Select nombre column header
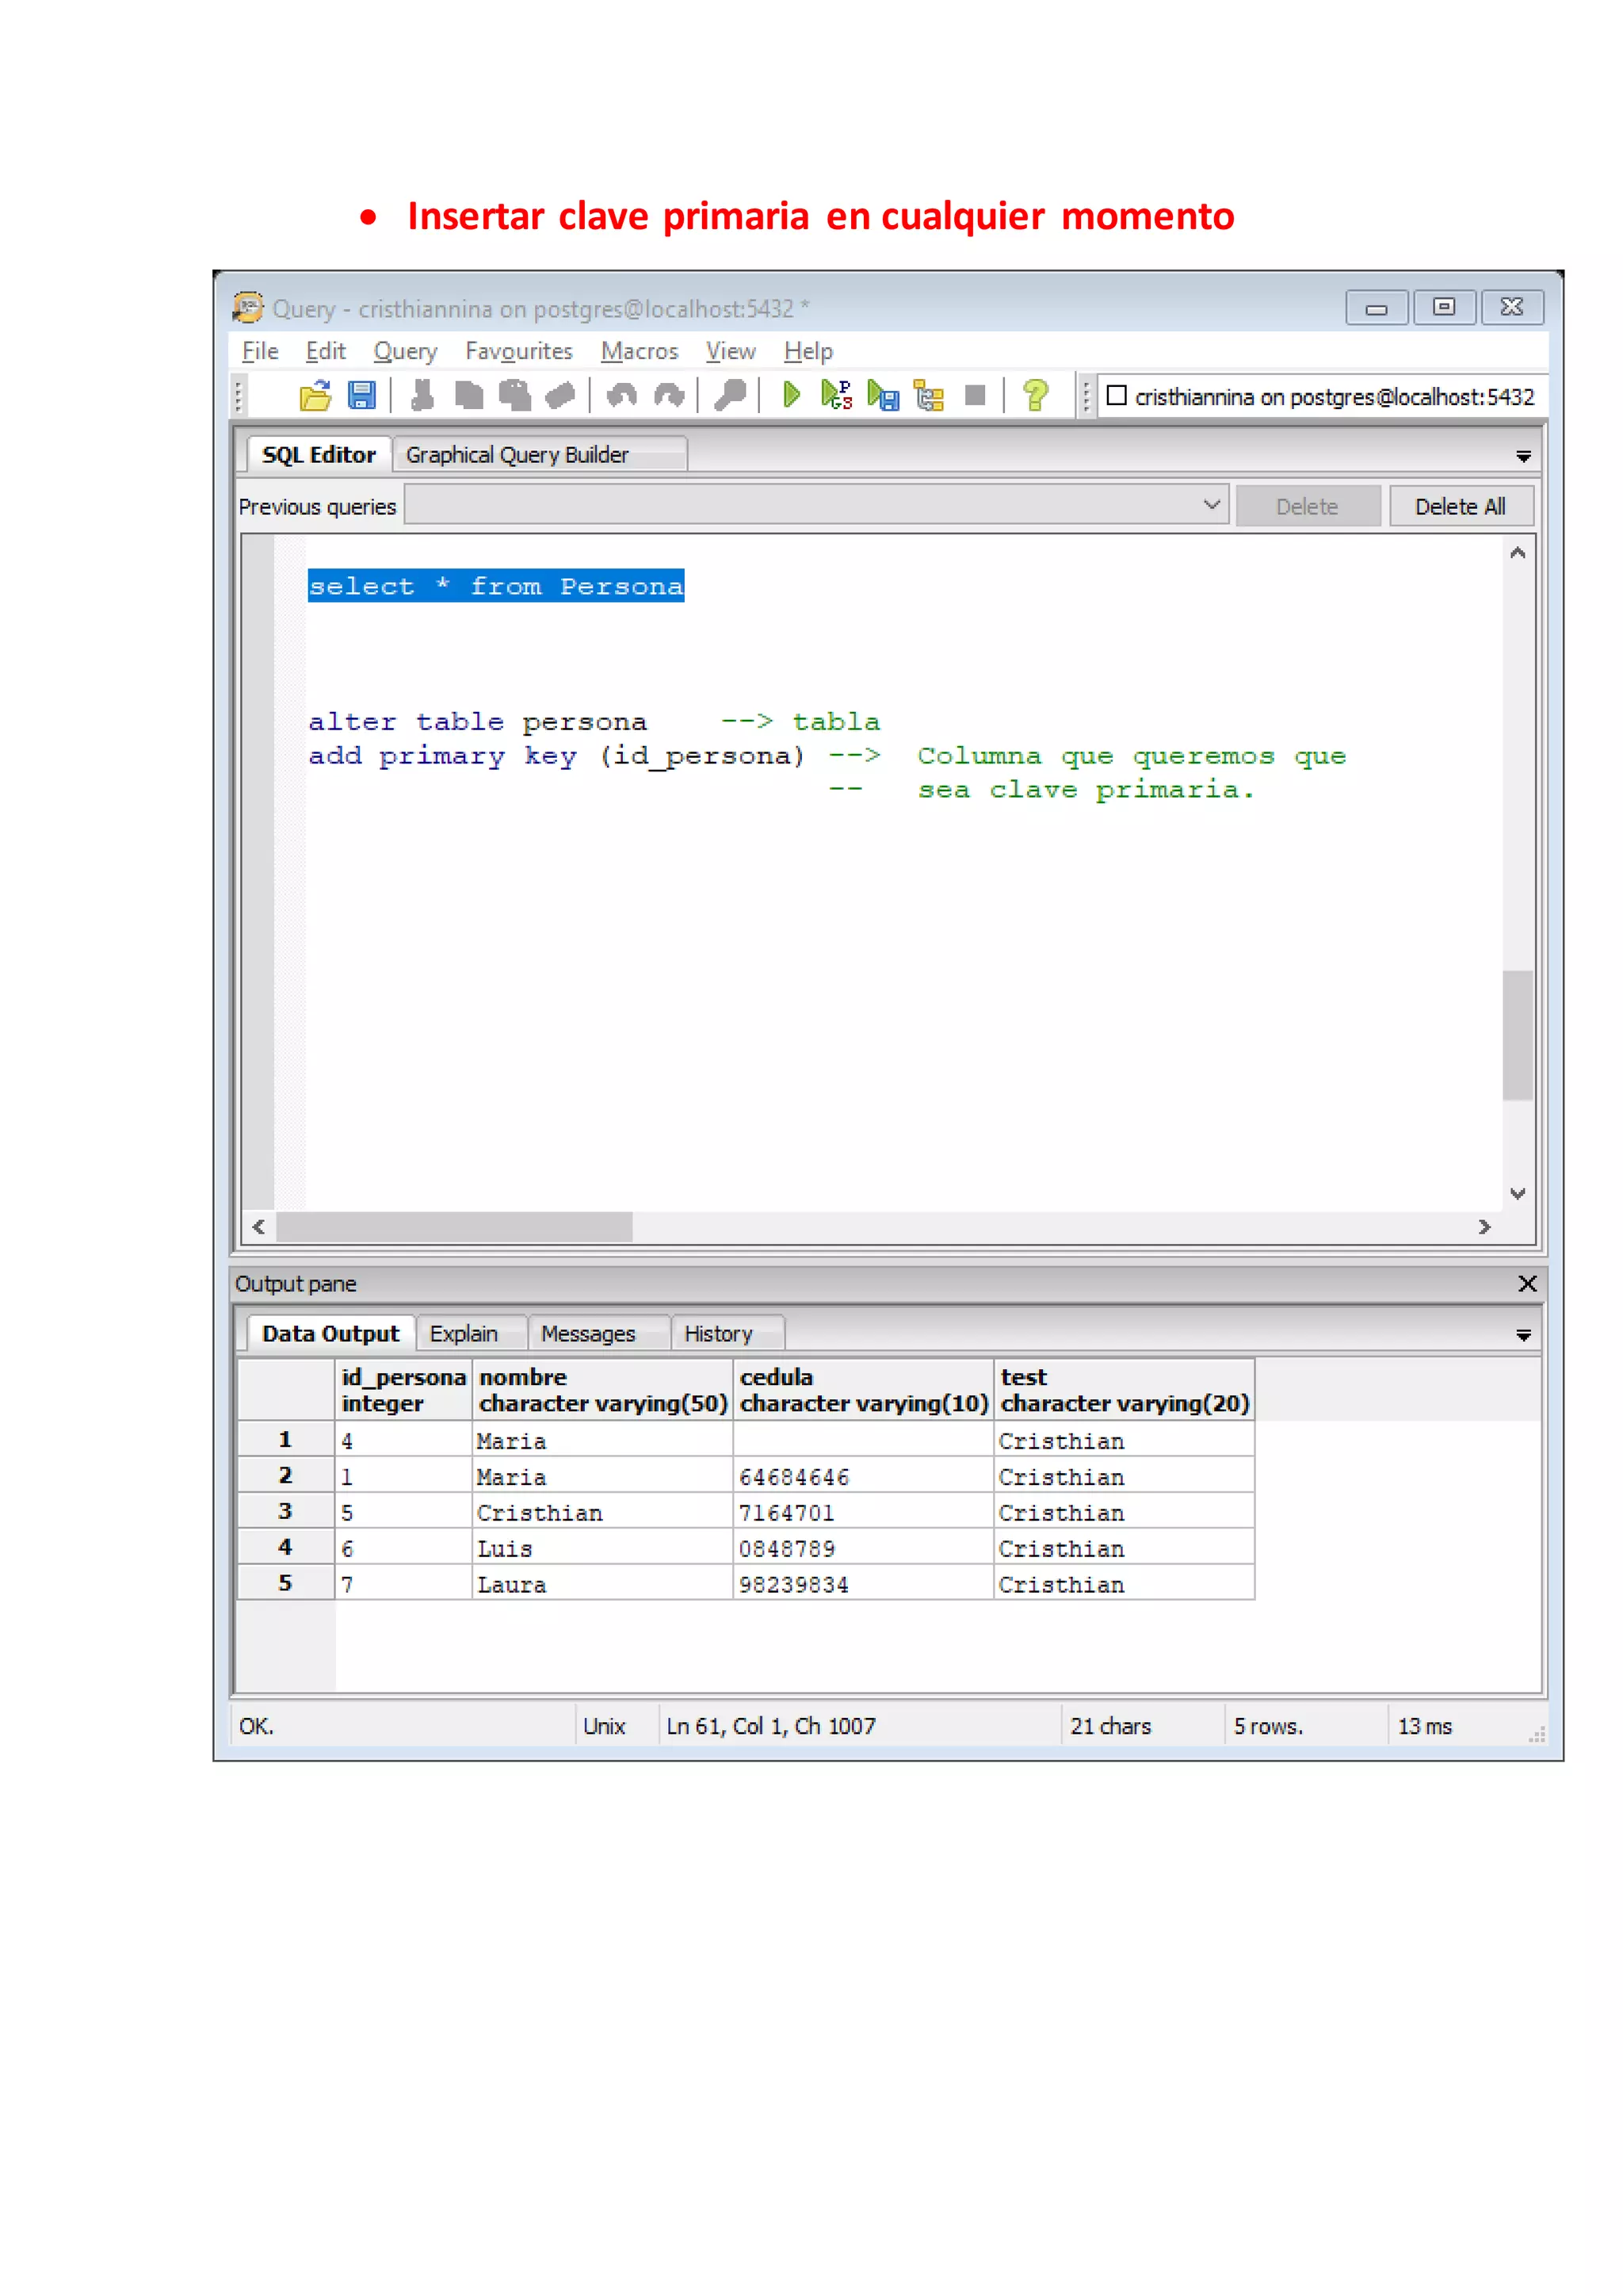Screen dimensions: 1623x2296 click(602, 1389)
